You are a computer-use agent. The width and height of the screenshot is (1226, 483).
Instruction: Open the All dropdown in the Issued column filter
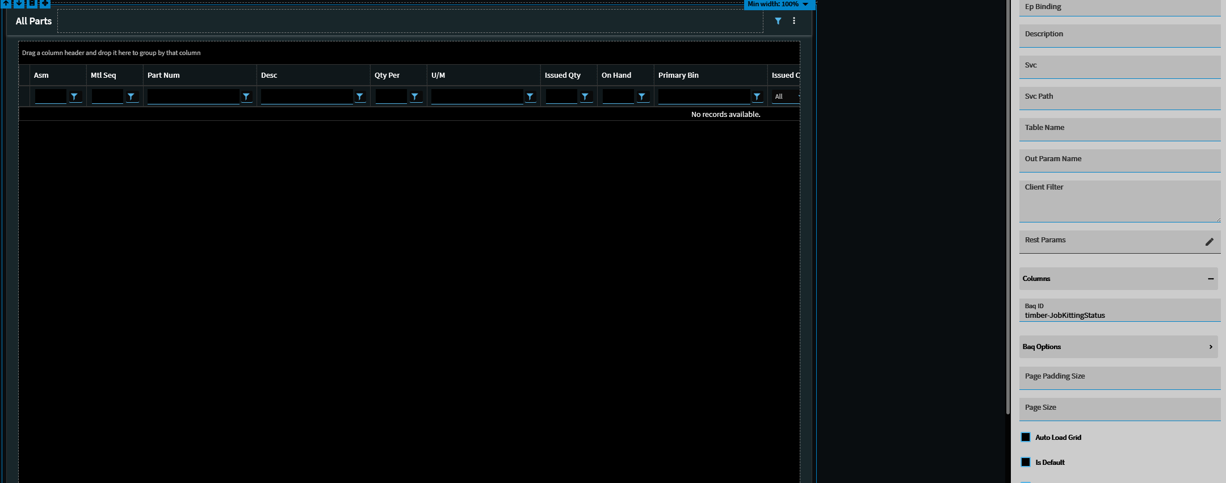[x=786, y=96]
